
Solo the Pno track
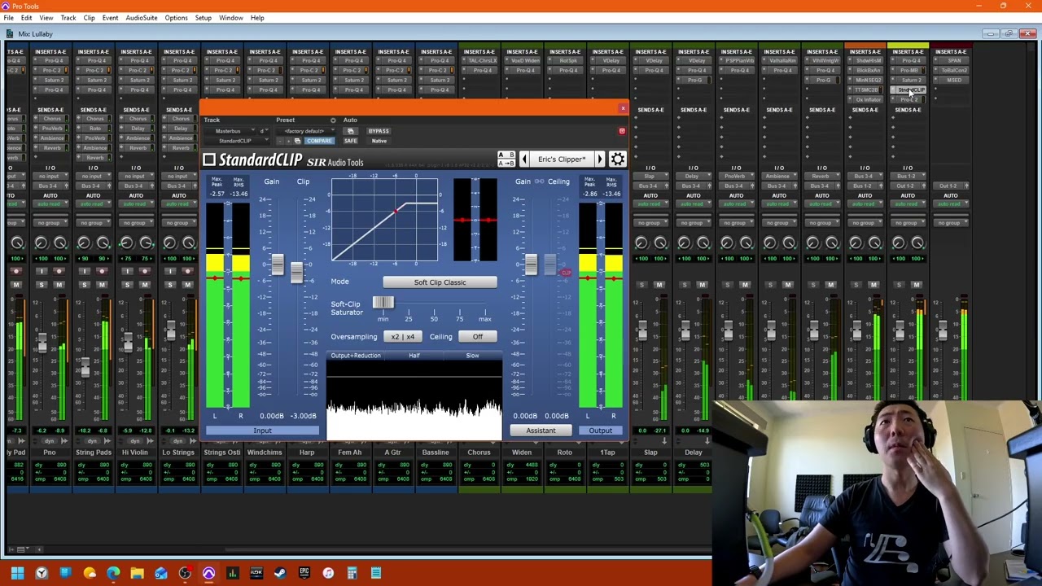[x=41, y=285]
